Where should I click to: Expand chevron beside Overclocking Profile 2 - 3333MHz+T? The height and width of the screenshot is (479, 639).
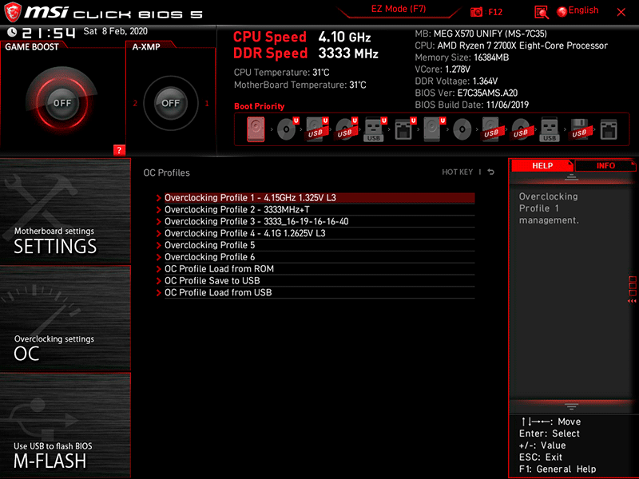coord(158,210)
